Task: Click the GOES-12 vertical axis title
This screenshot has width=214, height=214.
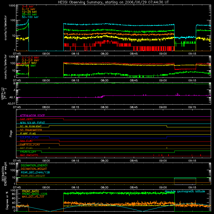Action: coord(3,93)
